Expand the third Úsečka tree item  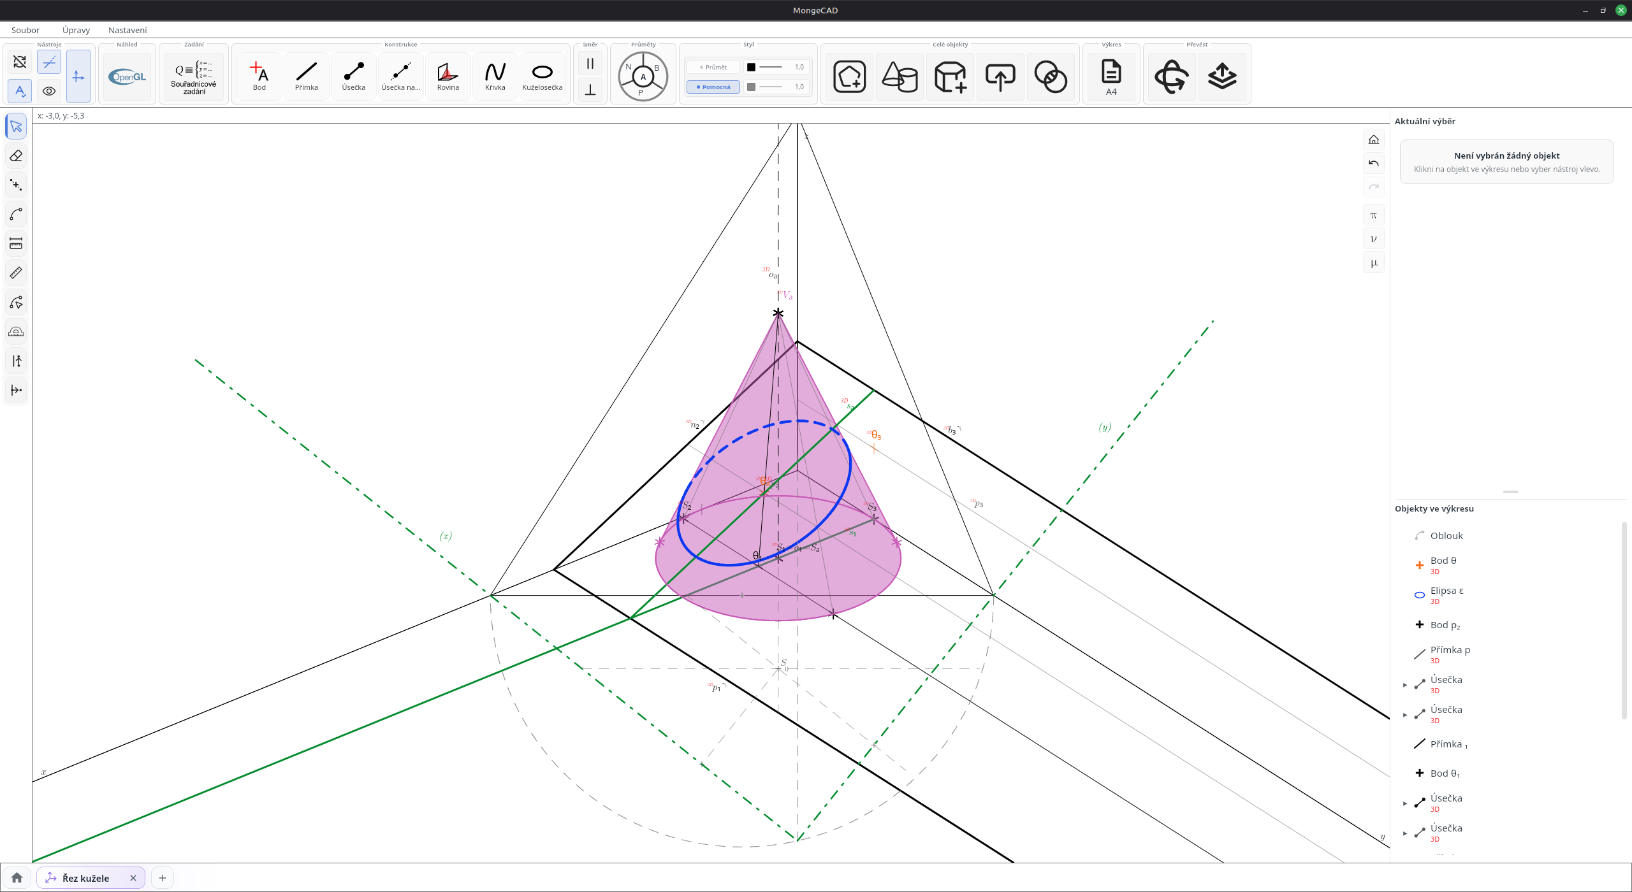pyautogui.click(x=1405, y=803)
